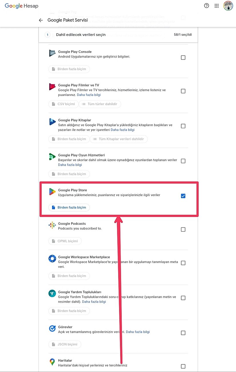The width and height of the screenshot is (236, 372).
Task: Click the back arrow beside Google Paket Servisi
Action: coord(41,20)
